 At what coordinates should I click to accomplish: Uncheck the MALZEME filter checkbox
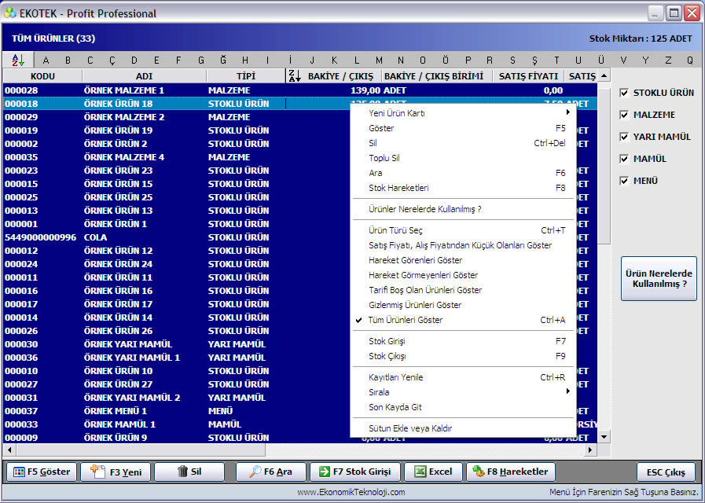[x=623, y=115]
